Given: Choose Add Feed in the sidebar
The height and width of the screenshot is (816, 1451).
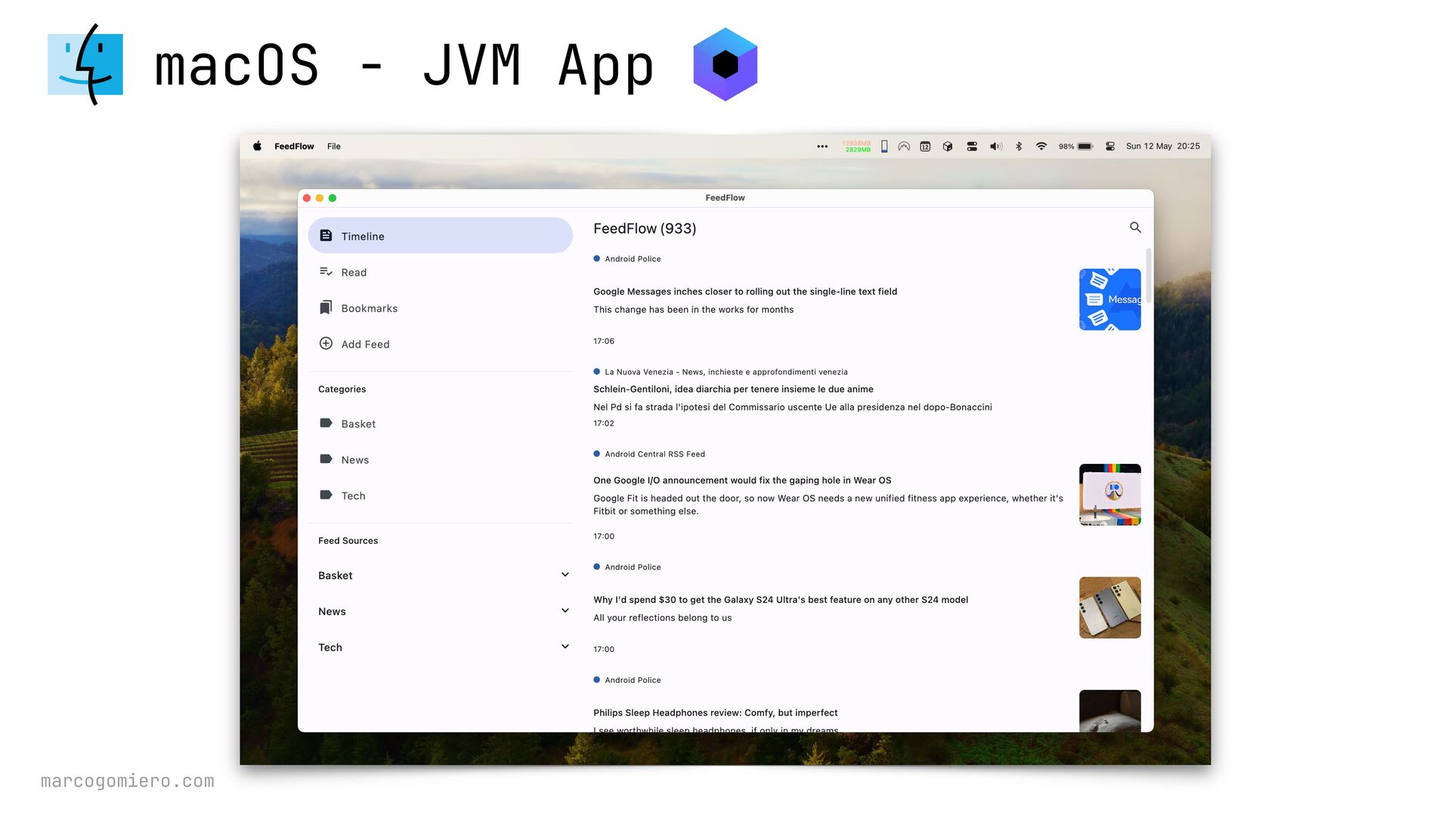Looking at the screenshot, I should (x=441, y=344).
